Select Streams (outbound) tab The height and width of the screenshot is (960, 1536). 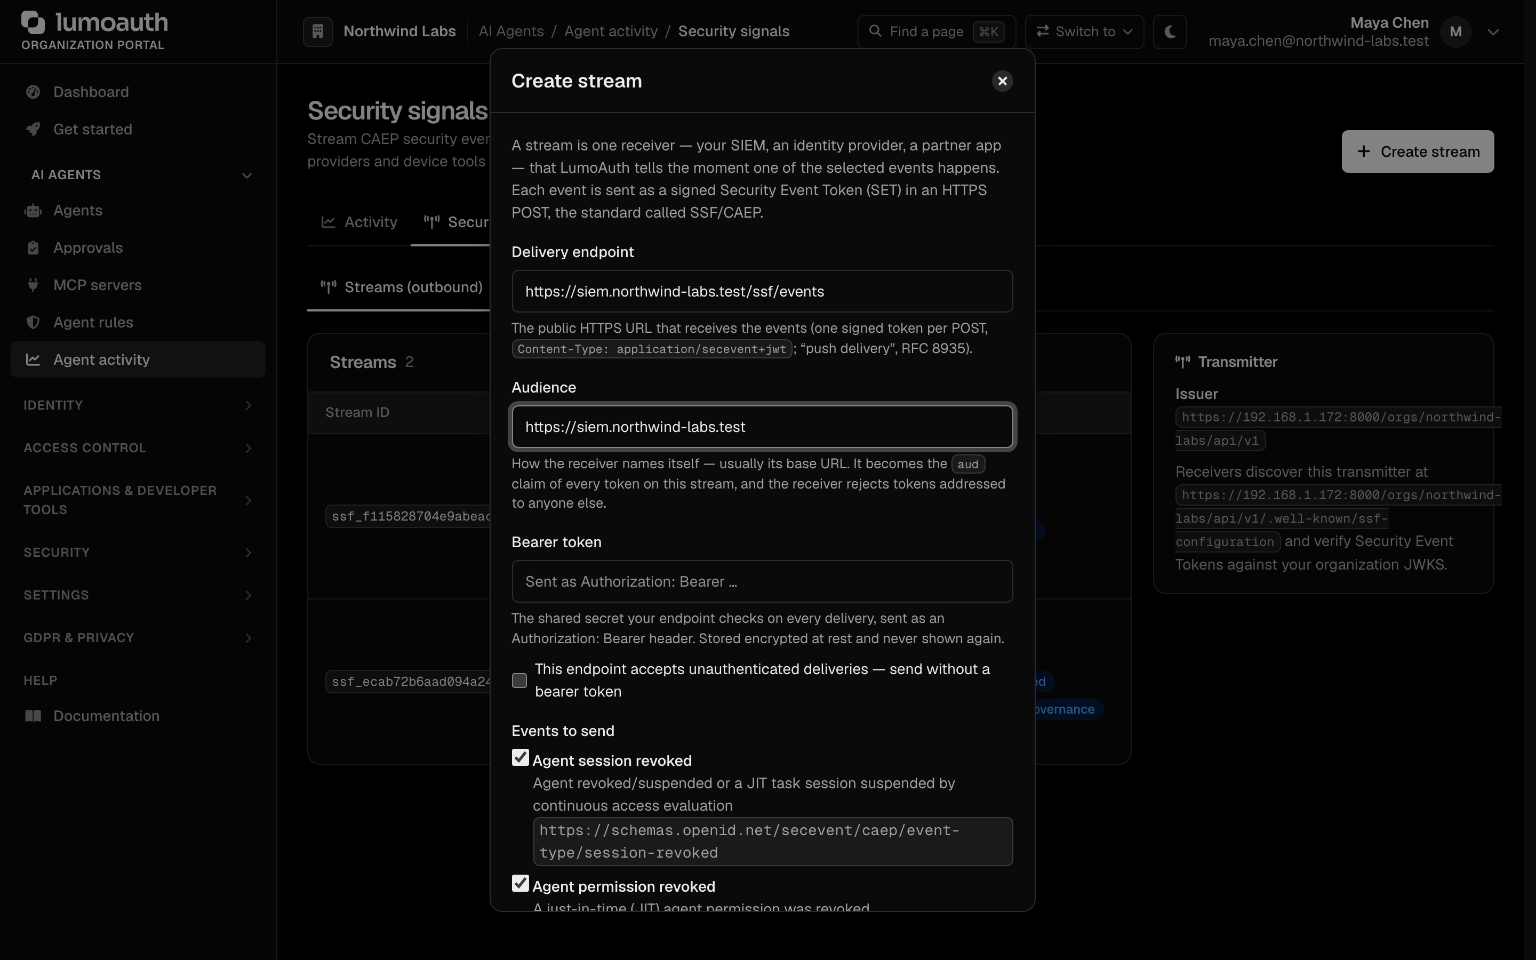tap(401, 287)
